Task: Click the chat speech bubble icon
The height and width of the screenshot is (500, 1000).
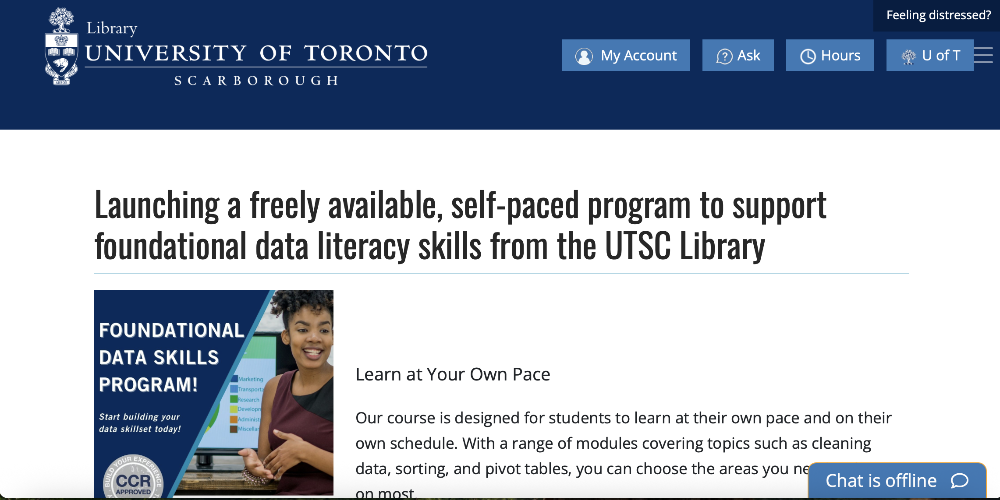Action: pos(959,480)
